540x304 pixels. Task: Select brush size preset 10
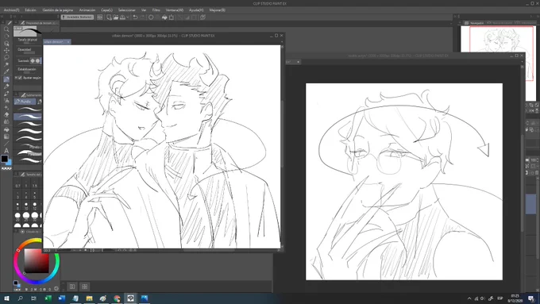pyautogui.click(x=26, y=206)
